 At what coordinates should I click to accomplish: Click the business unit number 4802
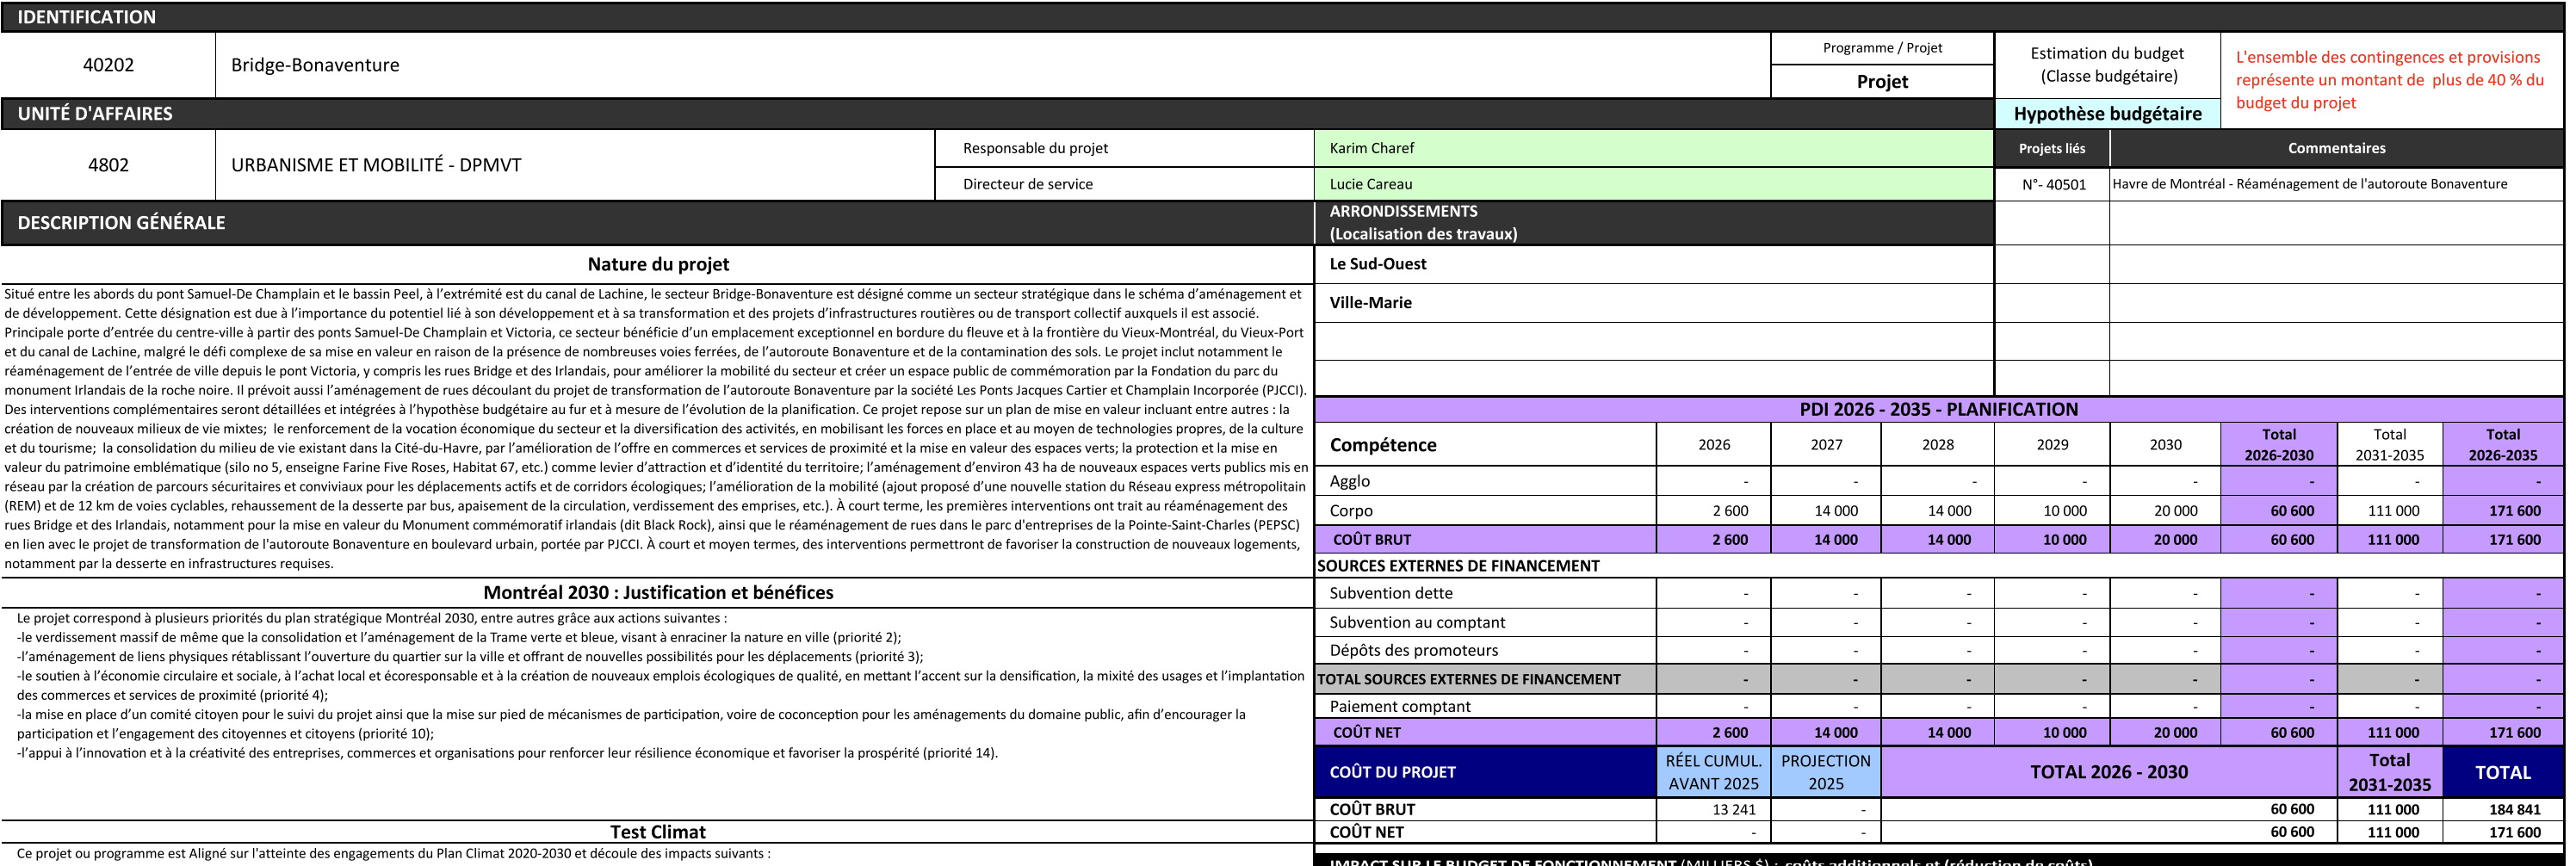point(108,165)
